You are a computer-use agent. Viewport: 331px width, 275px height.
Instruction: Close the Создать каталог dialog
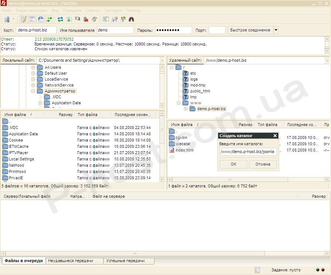point(275,136)
